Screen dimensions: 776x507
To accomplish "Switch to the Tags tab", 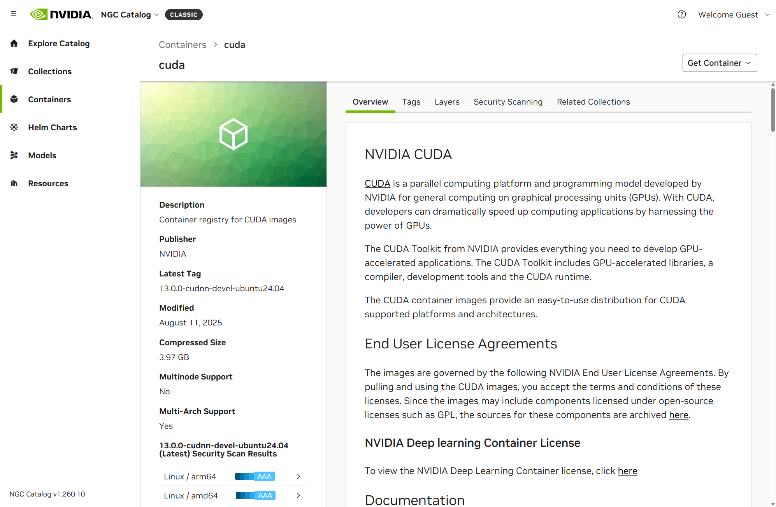I will (411, 102).
